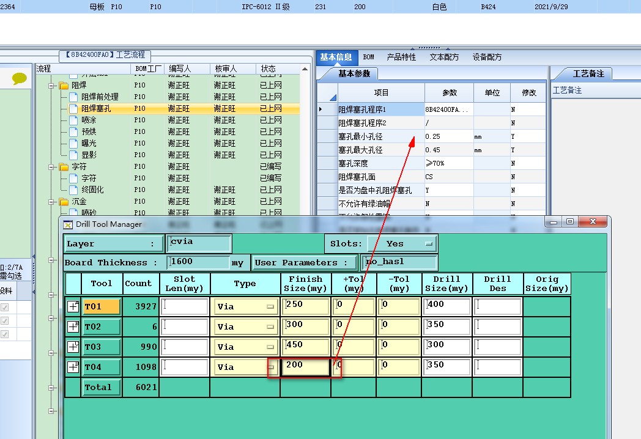Open the 设备配方 tab
This screenshot has height=439, width=641.
487,57
